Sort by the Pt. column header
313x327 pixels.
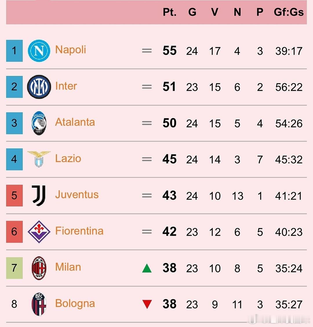170,12
